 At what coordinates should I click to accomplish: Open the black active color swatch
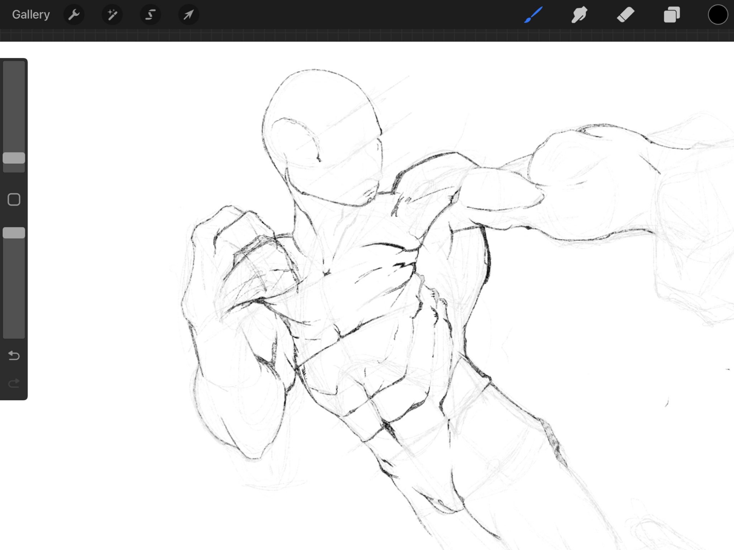click(x=717, y=15)
